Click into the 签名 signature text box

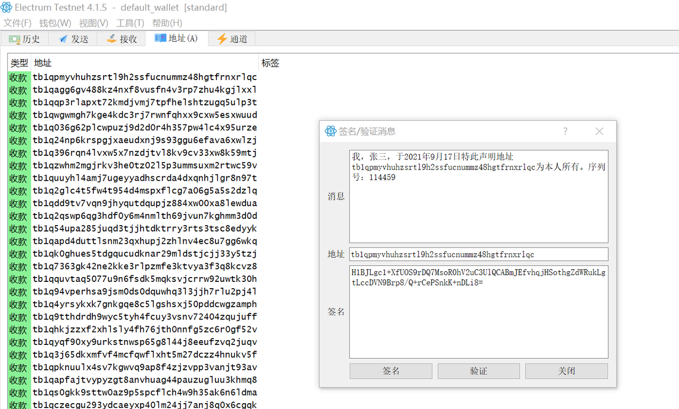478,323
